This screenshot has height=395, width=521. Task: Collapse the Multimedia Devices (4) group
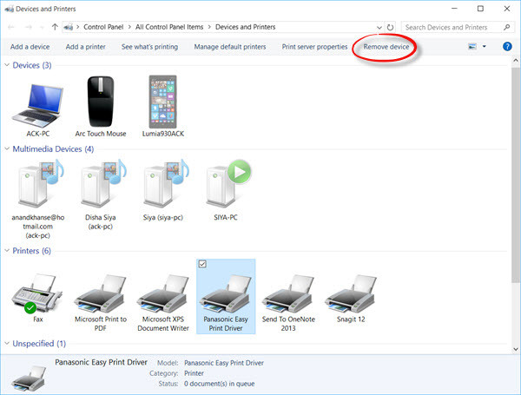7,148
